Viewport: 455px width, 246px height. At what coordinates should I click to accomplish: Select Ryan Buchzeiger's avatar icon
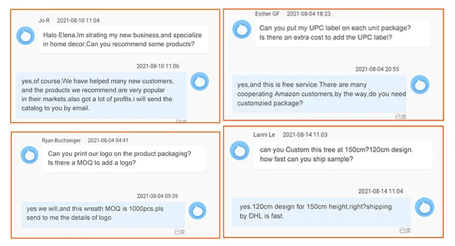pyautogui.click(x=30, y=155)
